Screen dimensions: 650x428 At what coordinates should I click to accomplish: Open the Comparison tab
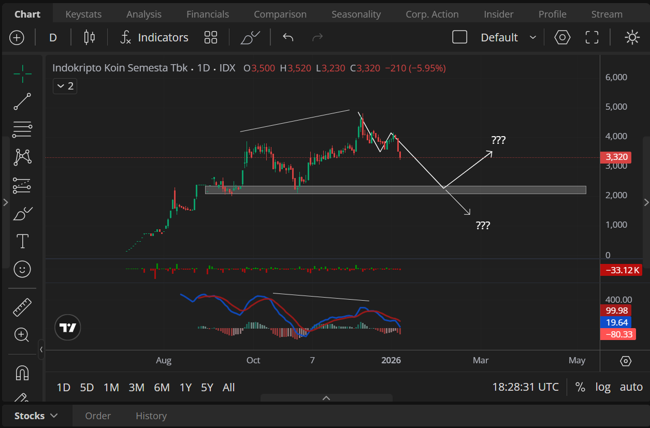[280, 14]
